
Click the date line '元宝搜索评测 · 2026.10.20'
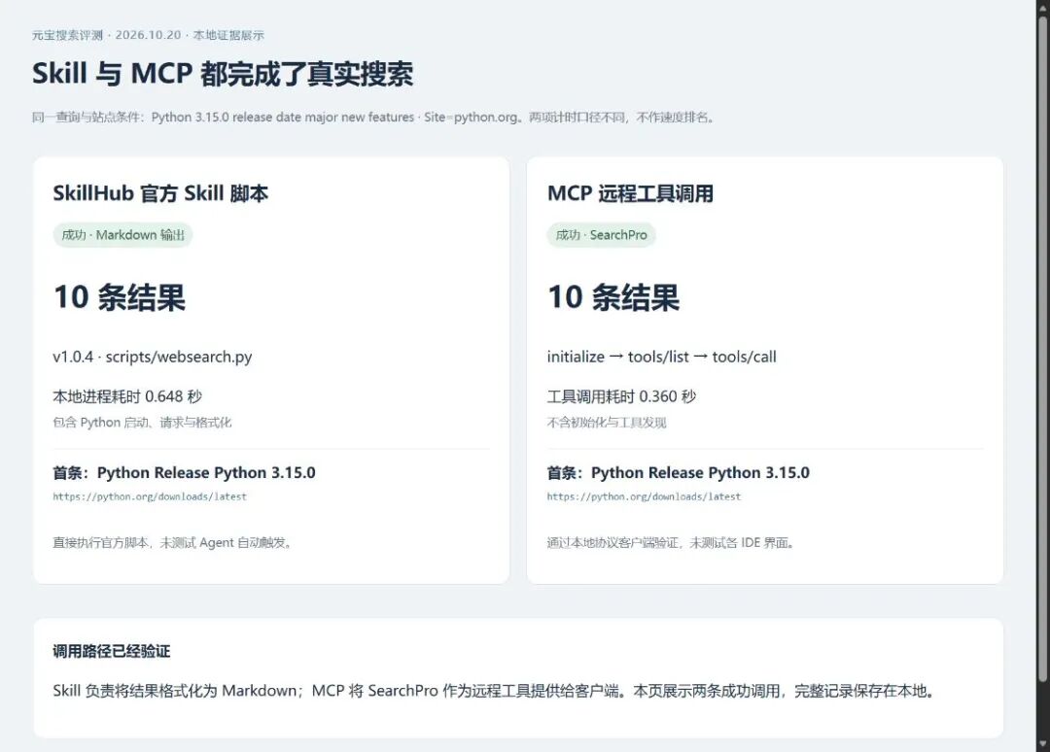107,35
